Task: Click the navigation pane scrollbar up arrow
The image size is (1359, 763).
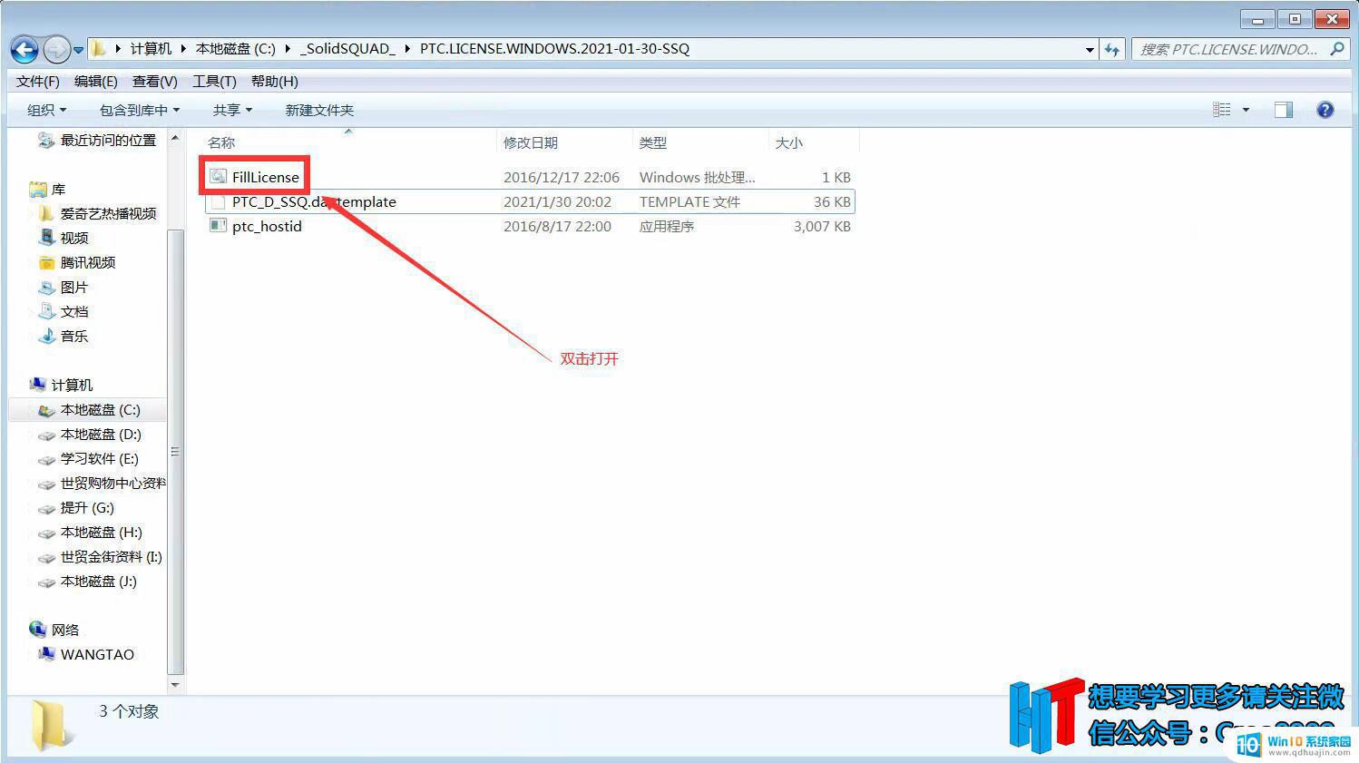Action: coord(175,138)
